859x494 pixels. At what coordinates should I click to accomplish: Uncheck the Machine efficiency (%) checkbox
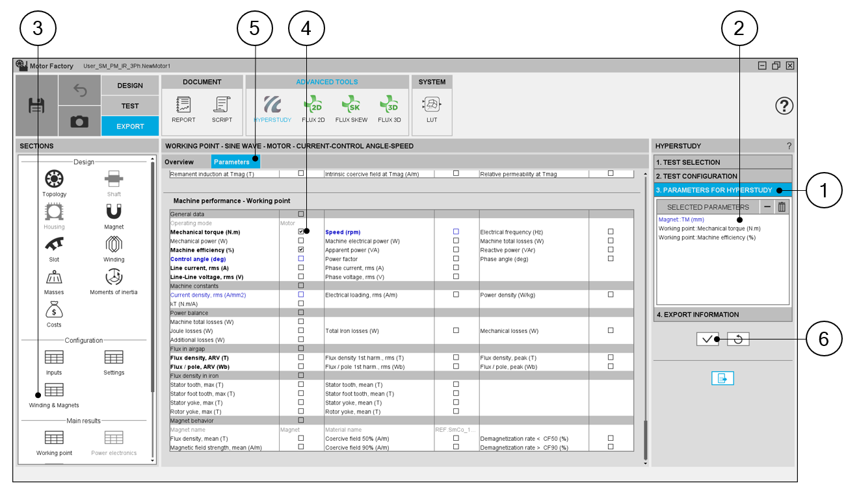(301, 250)
